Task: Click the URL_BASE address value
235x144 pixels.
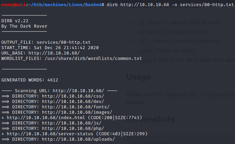Action: click(54, 53)
